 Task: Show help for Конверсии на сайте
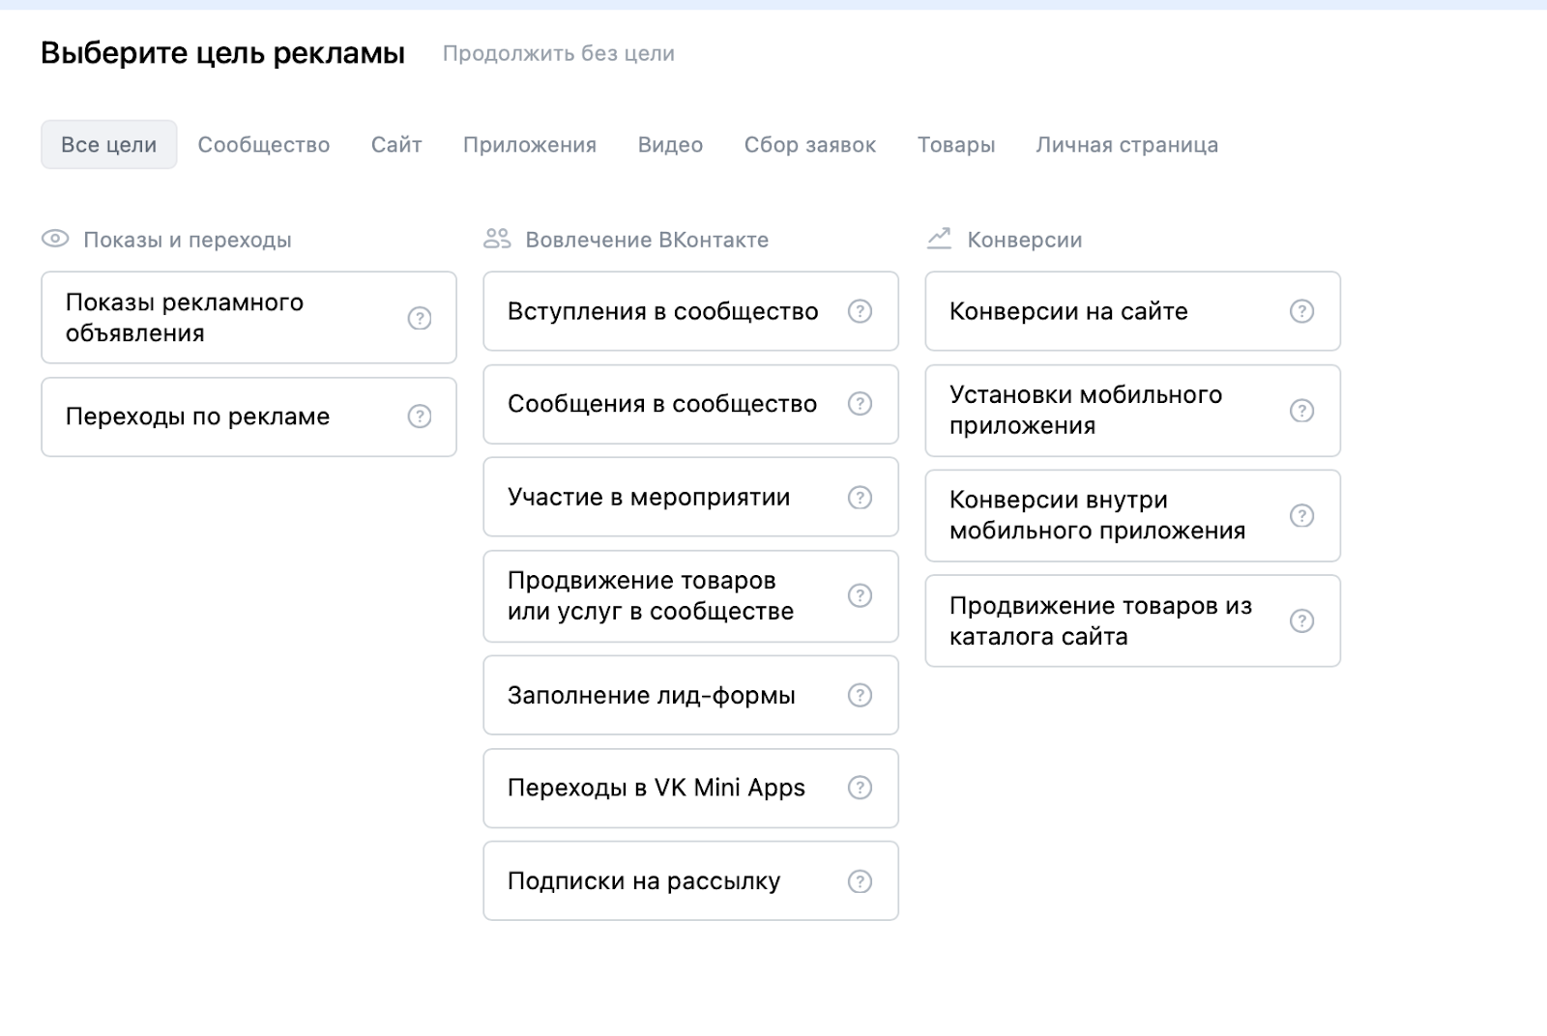1301,311
